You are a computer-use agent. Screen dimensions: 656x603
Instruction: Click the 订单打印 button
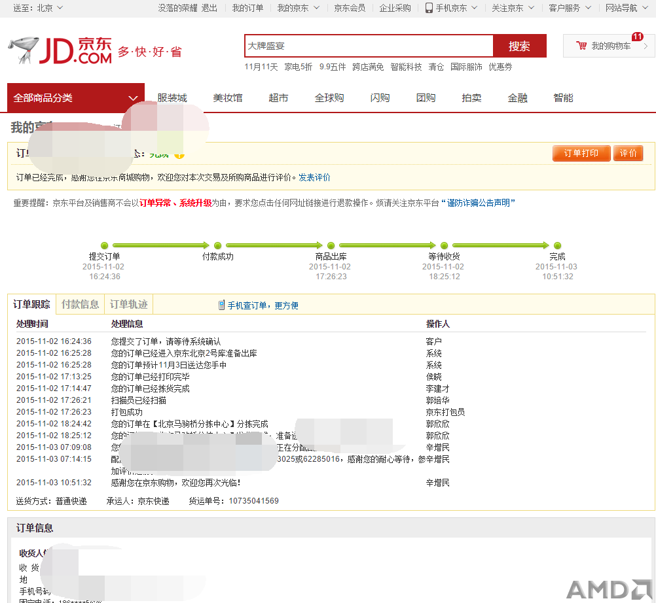pos(581,153)
